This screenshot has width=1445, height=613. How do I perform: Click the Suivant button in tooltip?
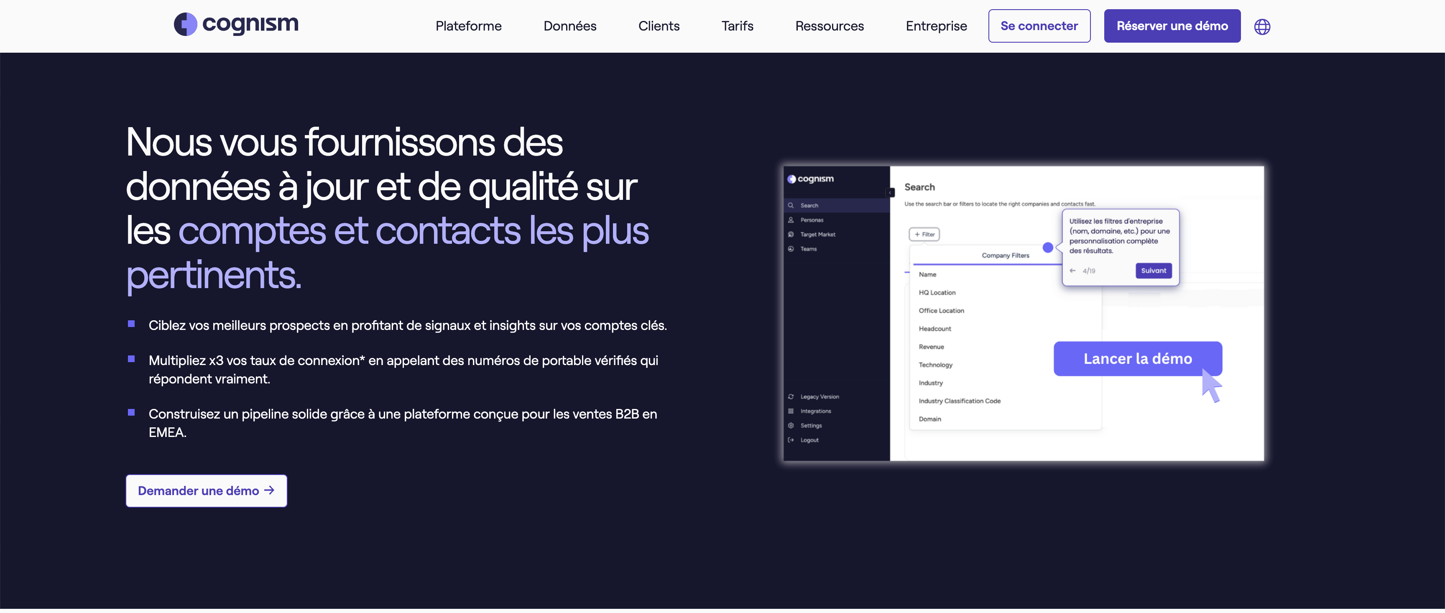[x=1153, y=271]
